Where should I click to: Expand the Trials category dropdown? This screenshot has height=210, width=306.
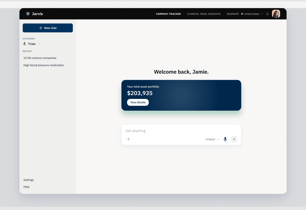[x=32, y=44]
